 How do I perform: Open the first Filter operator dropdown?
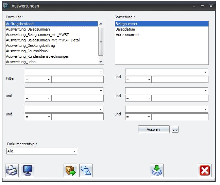[49, 79]
